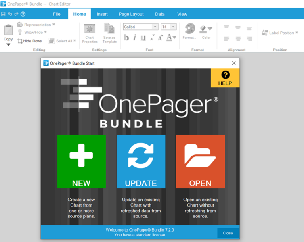The width and height of the screenshot is (304, 242).
Task: Switch to the Page Layout tab
Action: [131, 14]
